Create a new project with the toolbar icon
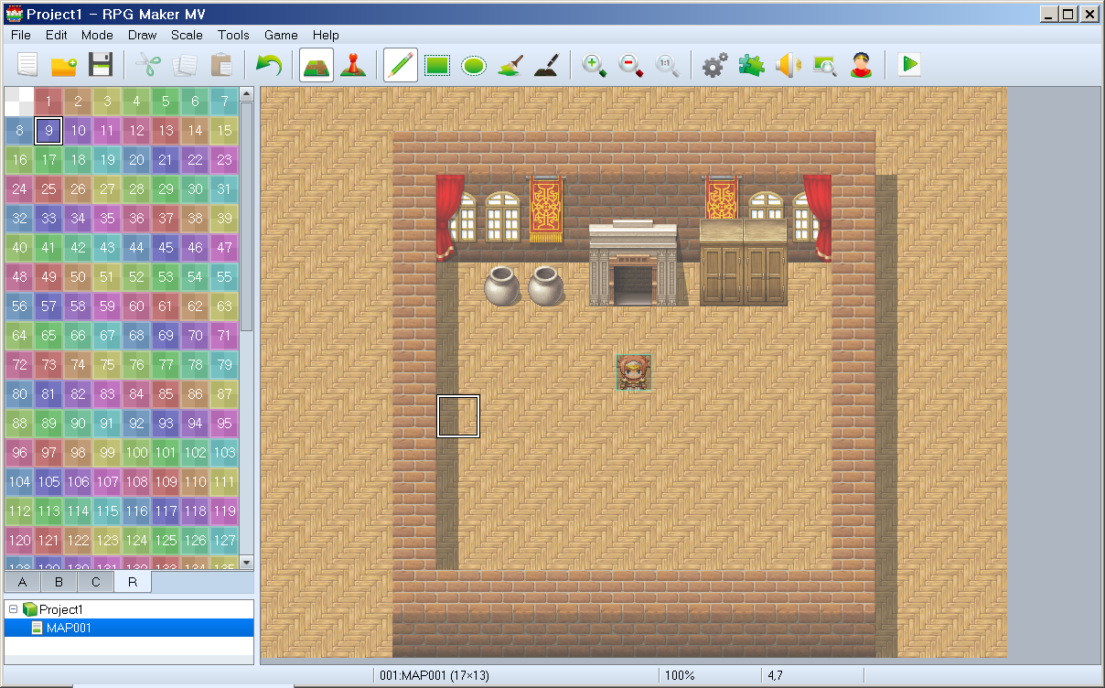Viewport: 1105px width, 688px height. click(x=27, y=65)
